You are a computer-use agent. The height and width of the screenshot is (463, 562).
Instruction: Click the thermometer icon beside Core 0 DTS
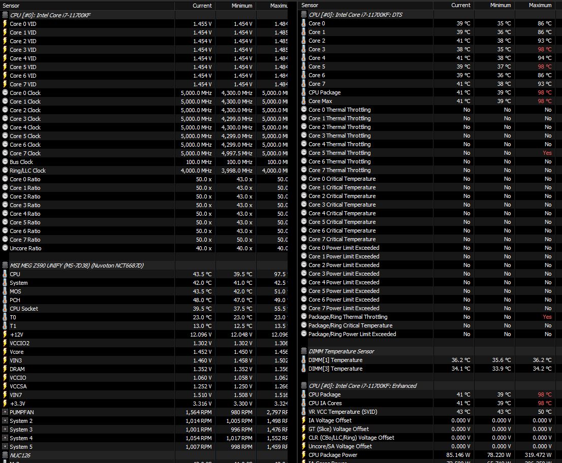tap(303, 23)
